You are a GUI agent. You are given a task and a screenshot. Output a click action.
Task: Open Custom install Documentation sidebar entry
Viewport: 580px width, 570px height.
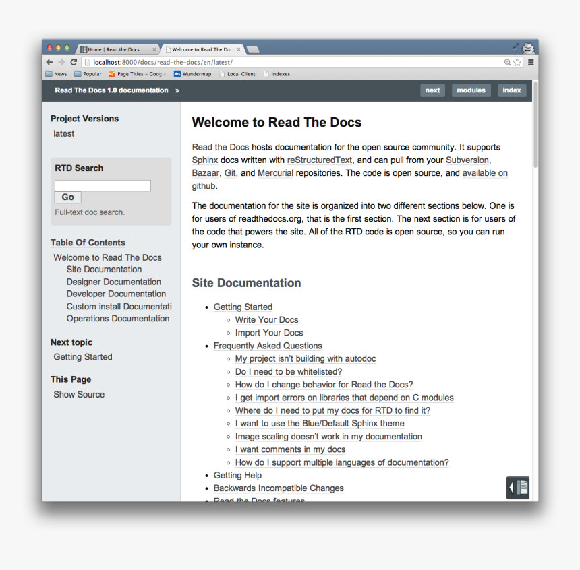[119, 307]
